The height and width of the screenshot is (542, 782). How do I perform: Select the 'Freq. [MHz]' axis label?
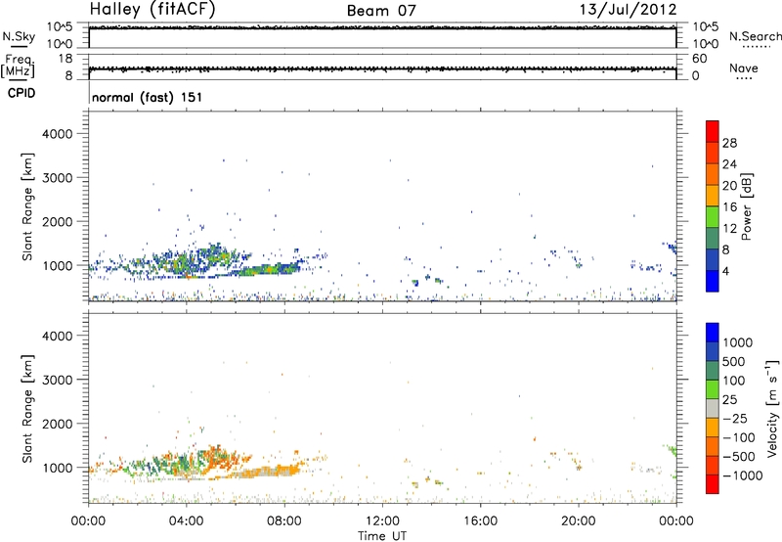[x=18, y=66]
